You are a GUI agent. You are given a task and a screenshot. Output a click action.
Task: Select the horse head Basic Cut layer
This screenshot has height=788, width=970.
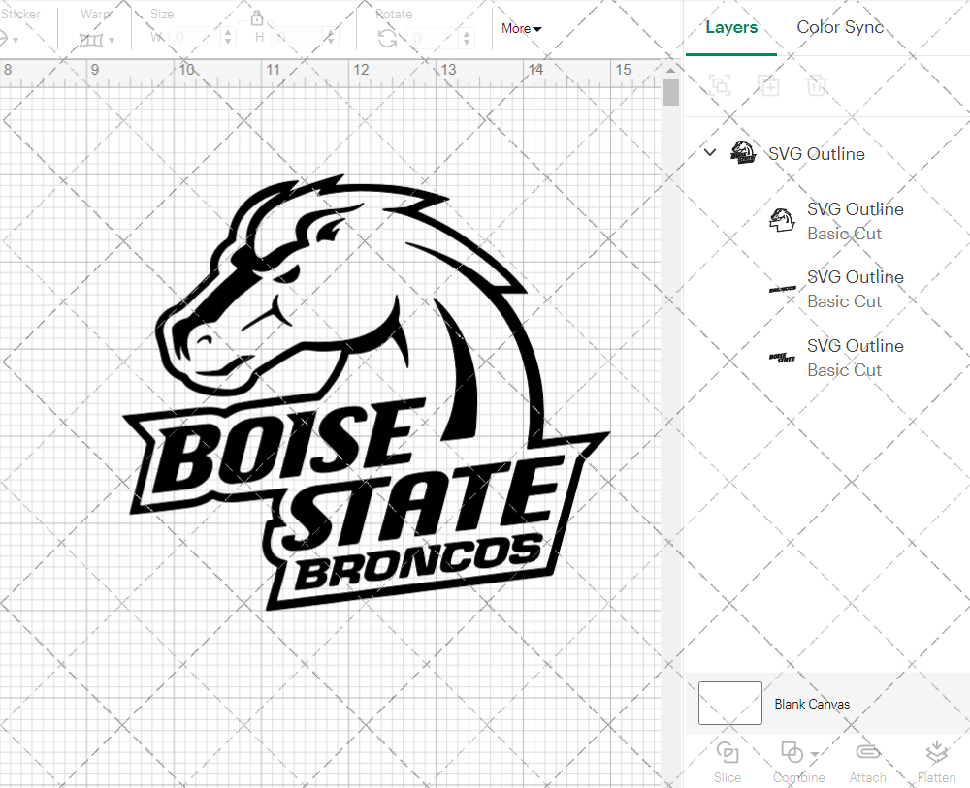(x=854, y=220)
